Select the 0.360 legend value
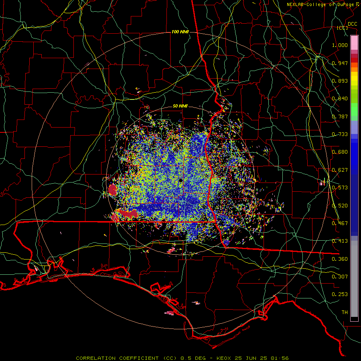The image size is (361, 361). pos(340,259)
